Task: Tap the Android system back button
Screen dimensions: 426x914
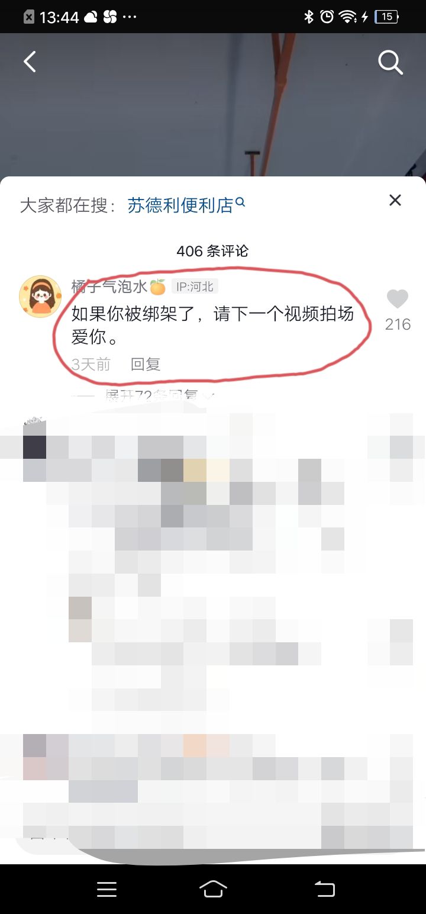Action: coord(324,889)
